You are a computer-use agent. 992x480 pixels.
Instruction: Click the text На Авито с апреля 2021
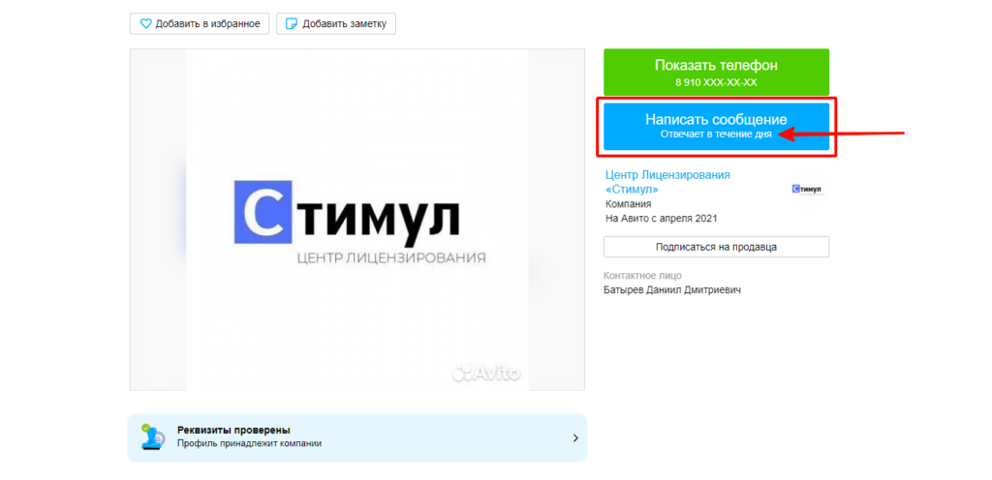[662, 219]
